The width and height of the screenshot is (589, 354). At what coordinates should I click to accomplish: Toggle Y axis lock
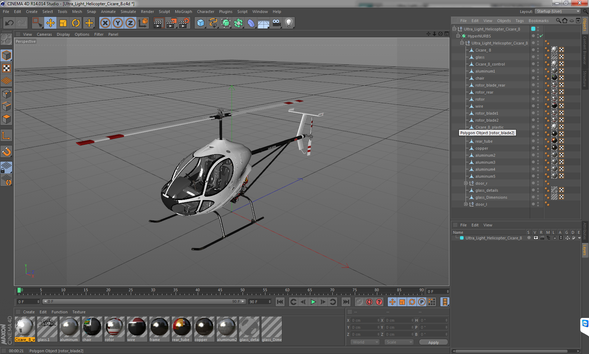(x=118, y=23)
